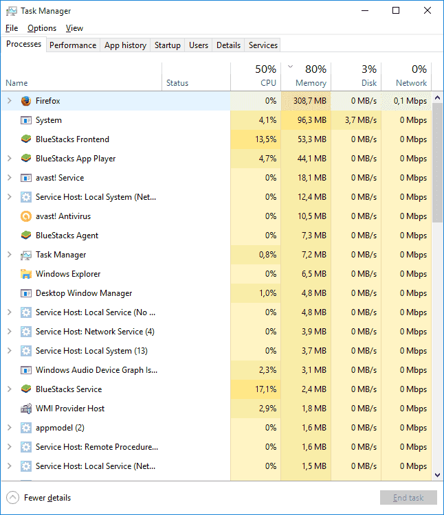Viewport: 444px width, 515px height.
Task: Click the Task Manager title bar icon
Action: click(11, 11)
